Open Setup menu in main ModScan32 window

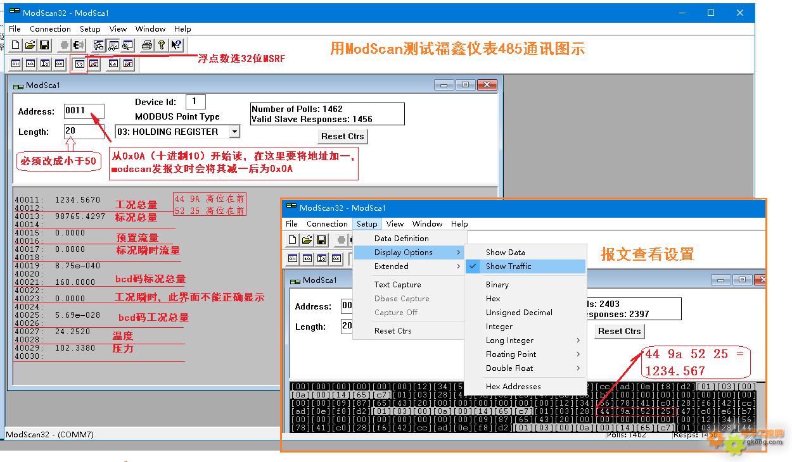coord(90,29)
